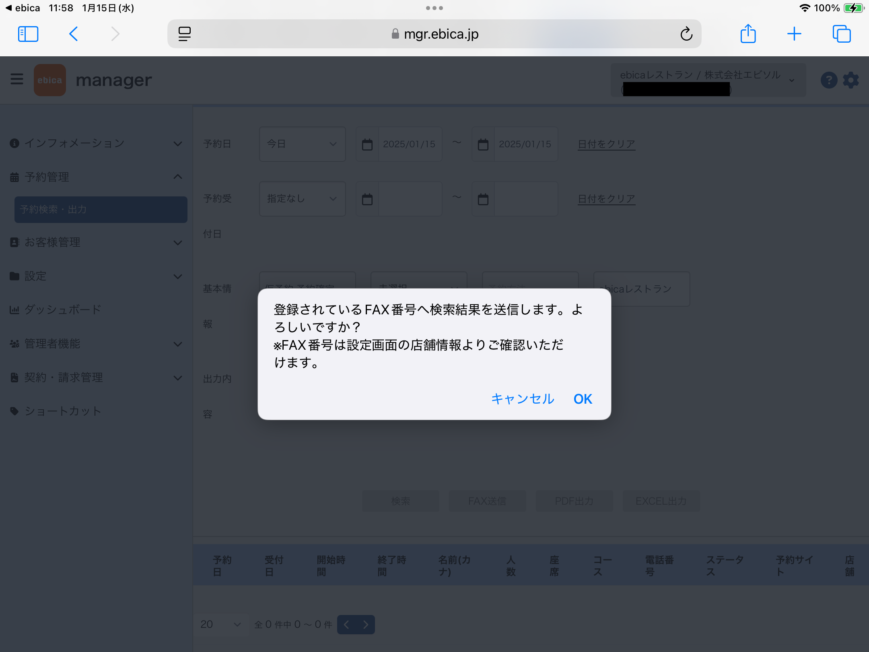Click the 管理者機能 users icon
Image resolution: width=869 pixels, height=652 pixels.
point(14,344)
